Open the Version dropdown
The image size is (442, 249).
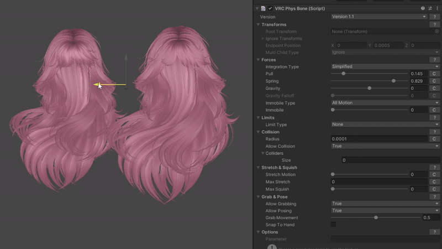379,17
